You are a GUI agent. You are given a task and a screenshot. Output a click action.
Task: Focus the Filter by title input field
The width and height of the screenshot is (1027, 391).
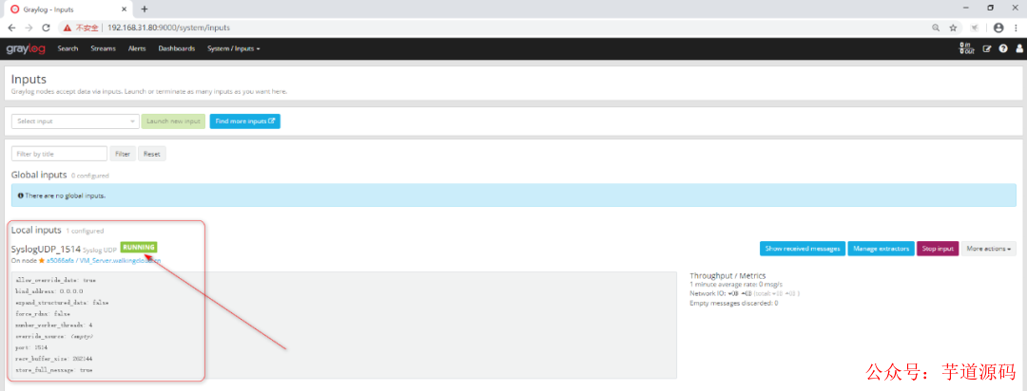tap(59, 154)
